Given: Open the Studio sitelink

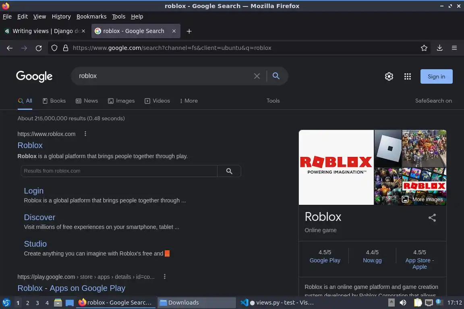Looking at the screenshot, I should click(35, 244).
